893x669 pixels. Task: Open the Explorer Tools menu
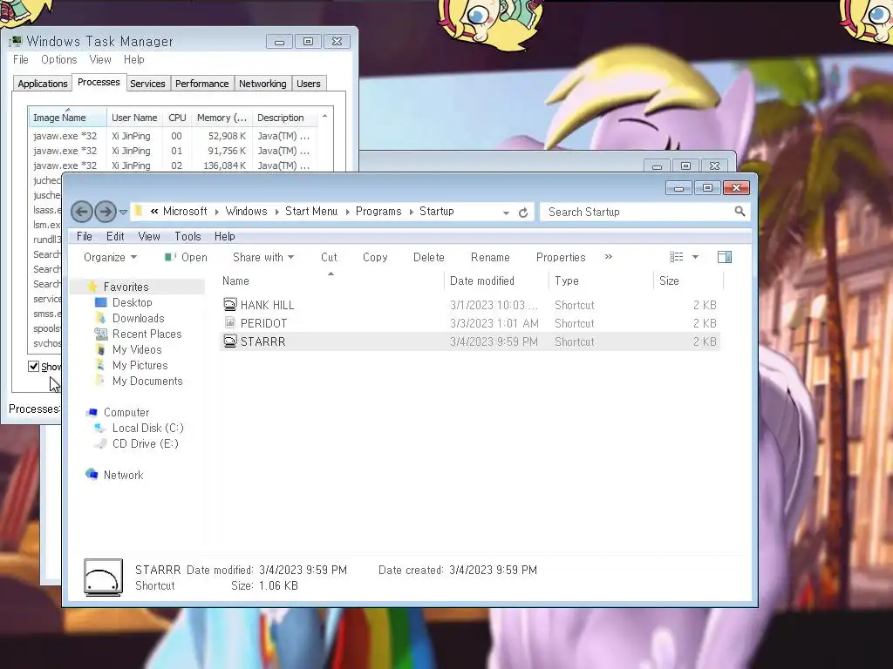pos(187,236)
